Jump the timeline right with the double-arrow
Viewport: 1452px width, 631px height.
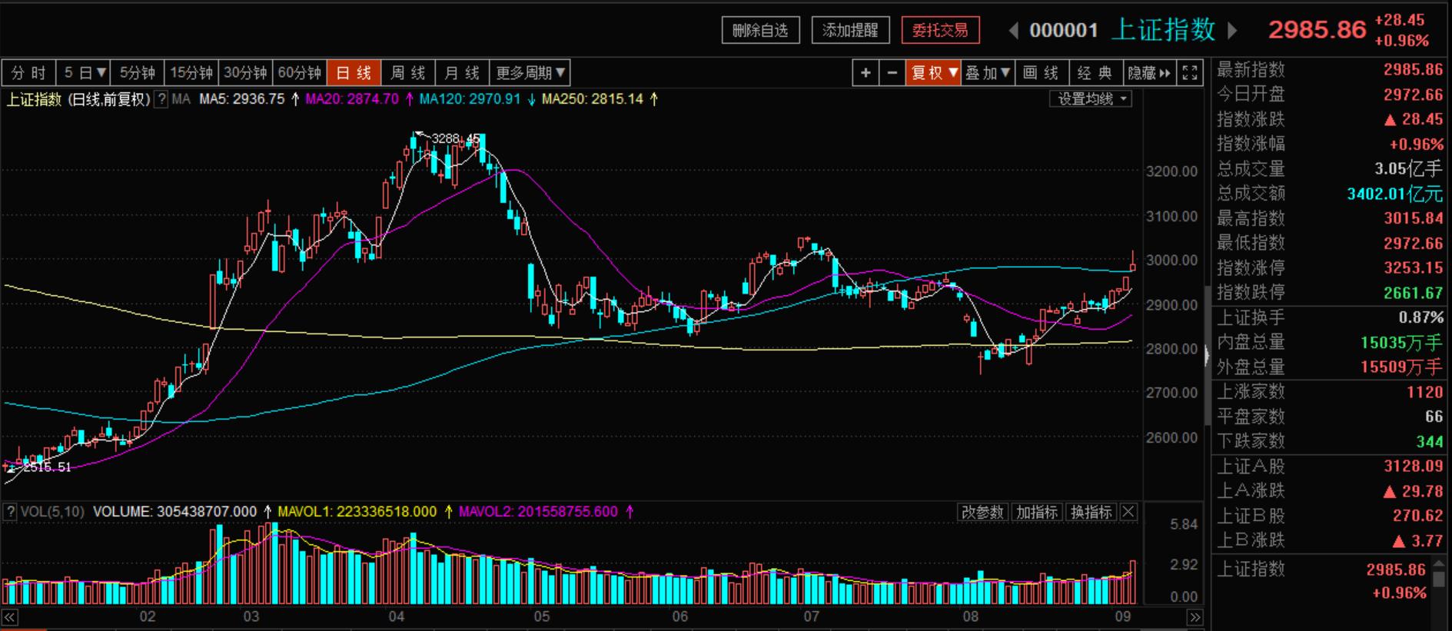click(1194, 617)
